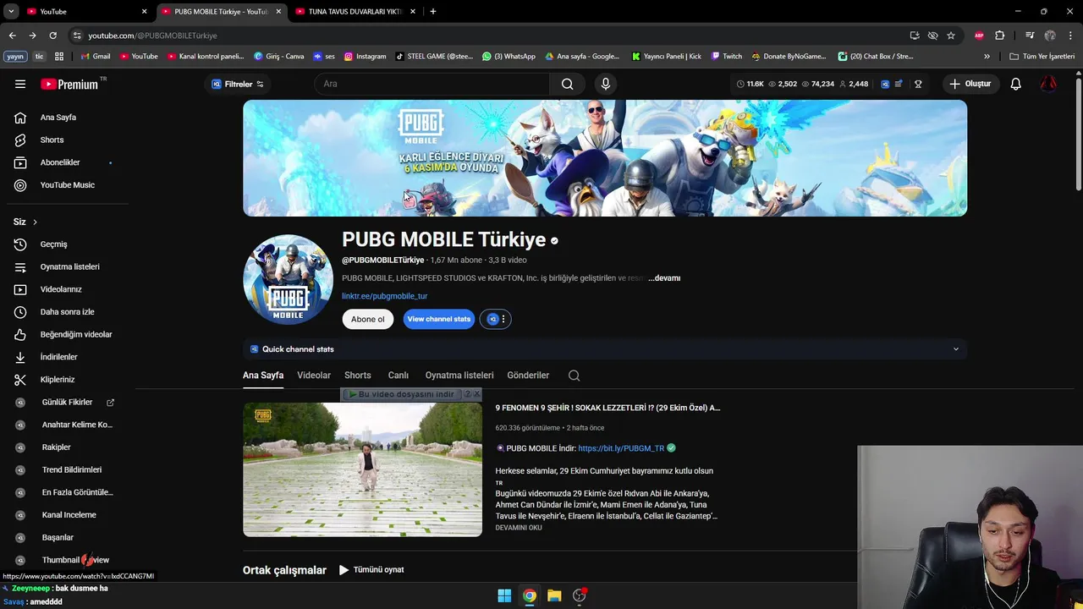Open Windows Start menu on taskbar
1083x609 pixels.
point(504,595)
